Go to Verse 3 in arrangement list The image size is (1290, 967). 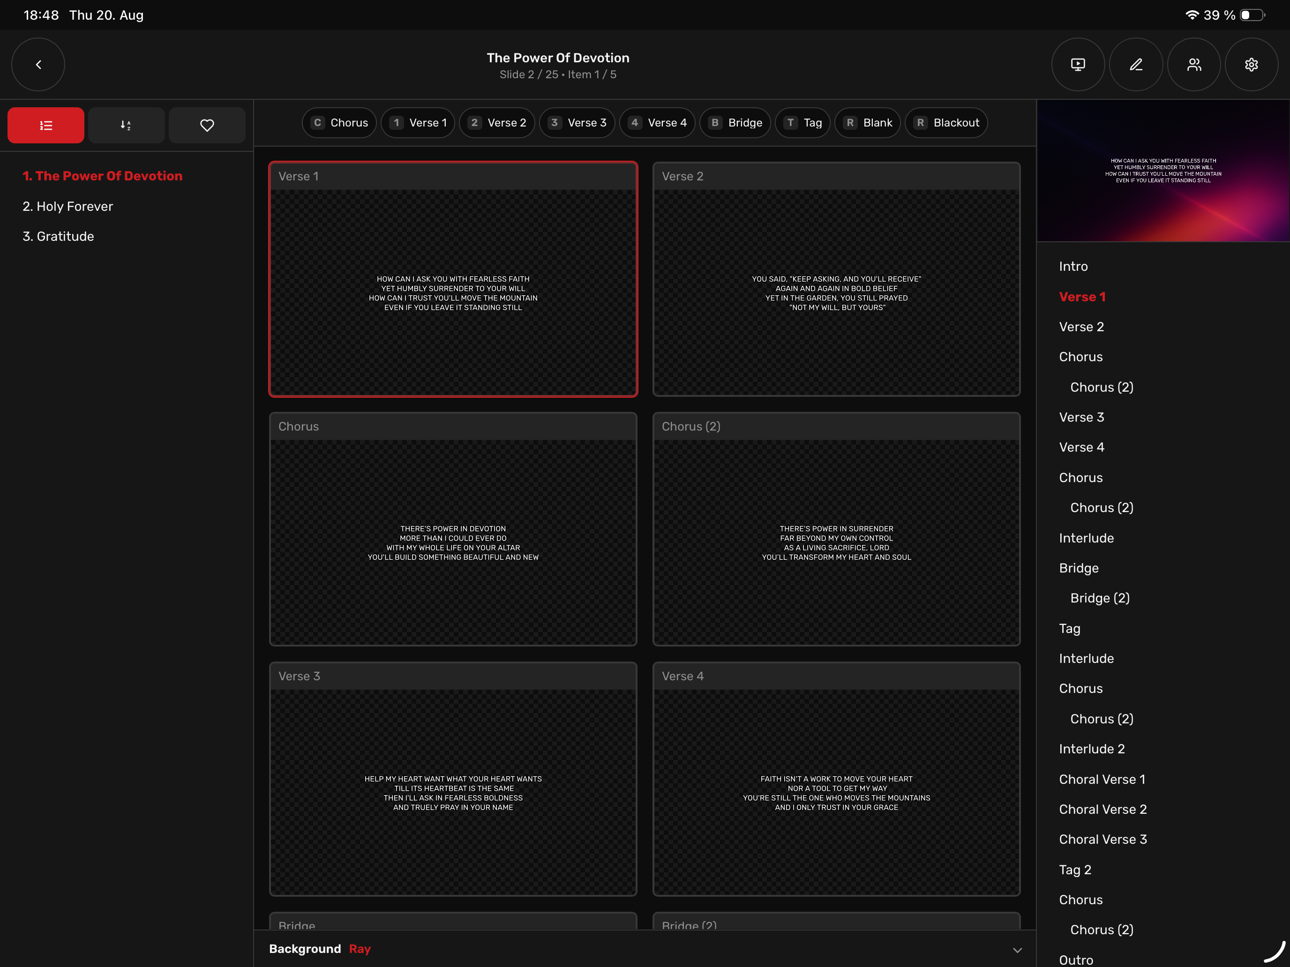point(1081,417)
